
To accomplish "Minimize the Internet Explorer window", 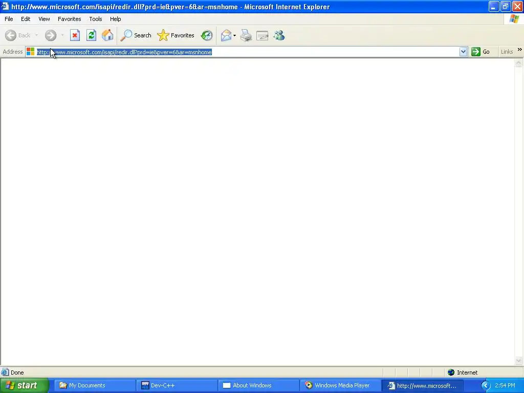I will 494,6.
